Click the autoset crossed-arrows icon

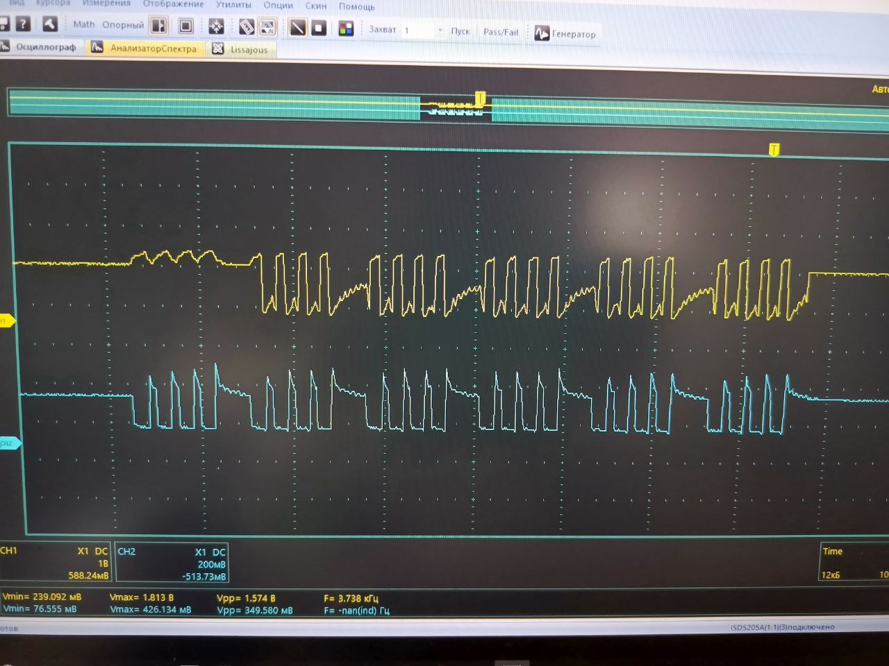[x=216, y=26]
